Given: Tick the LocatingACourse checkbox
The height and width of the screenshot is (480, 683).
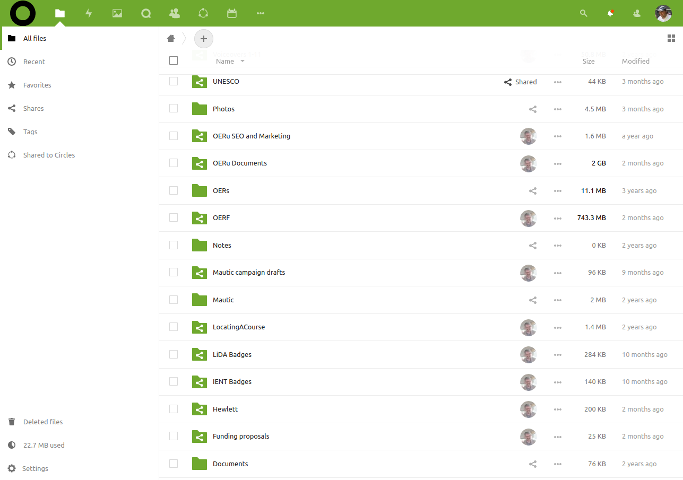Looking at the screenshot, I should tap(174, 327).
